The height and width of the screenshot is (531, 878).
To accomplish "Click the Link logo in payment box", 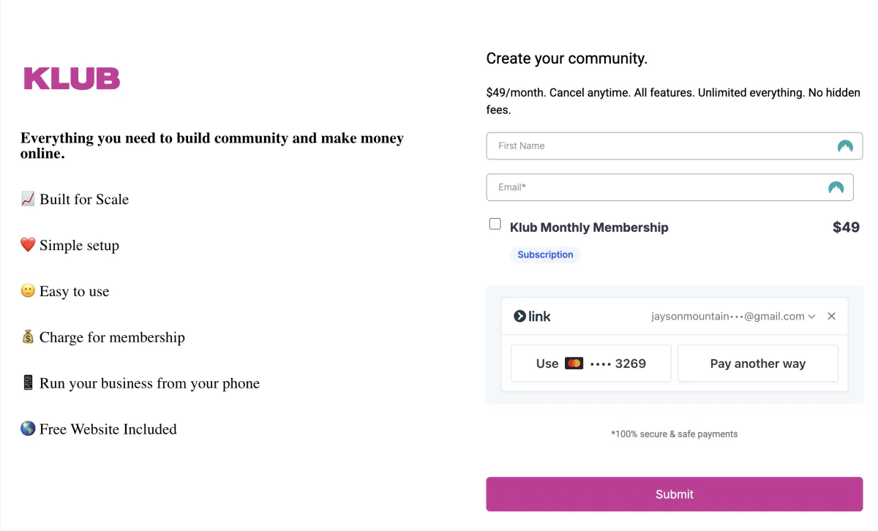I will (532, 317).
